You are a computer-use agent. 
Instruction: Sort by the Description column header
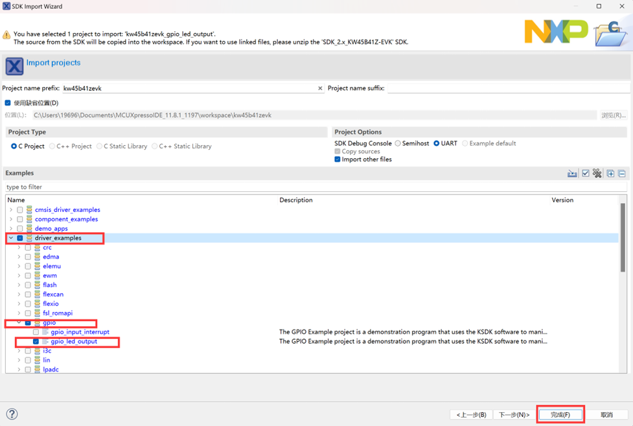(x=296, y=200)
